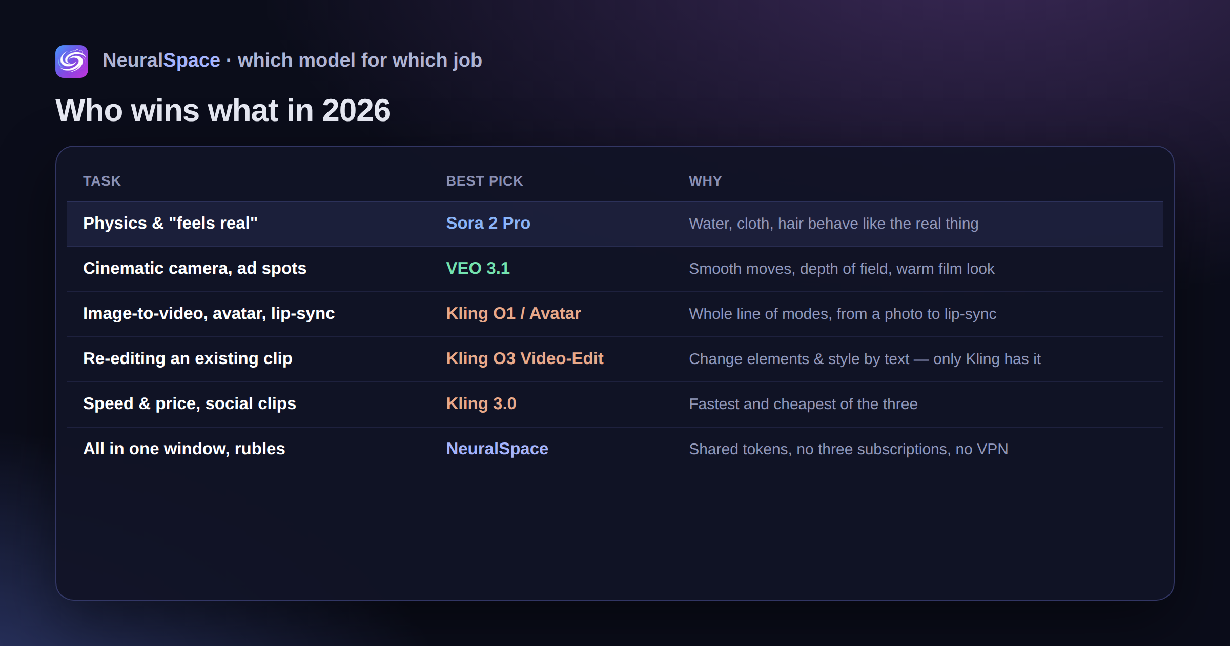Click 'Fastest and cheapest of the three'
The height and width of the screenshot is (646, 1230).
coord(803,404)
